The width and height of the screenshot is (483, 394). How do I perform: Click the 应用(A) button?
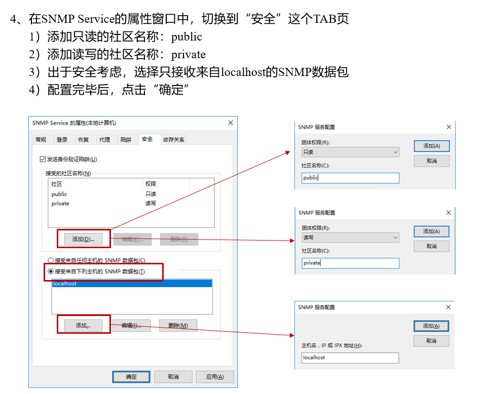point(215,377)
